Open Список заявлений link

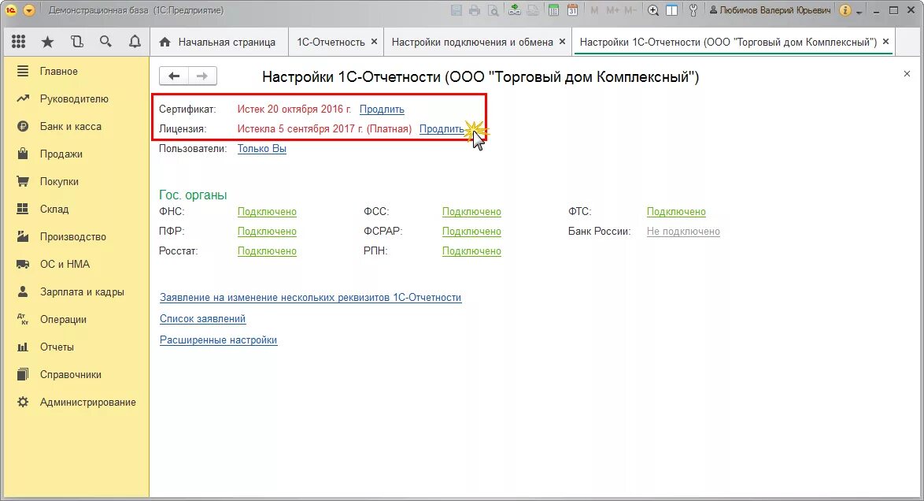[203, 319]
